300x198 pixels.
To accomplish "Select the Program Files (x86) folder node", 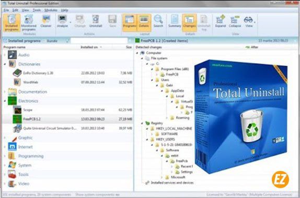I will (x=175, y=69).
